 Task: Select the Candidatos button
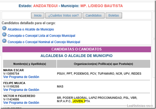pyautogui.click(x=94, y=15)
